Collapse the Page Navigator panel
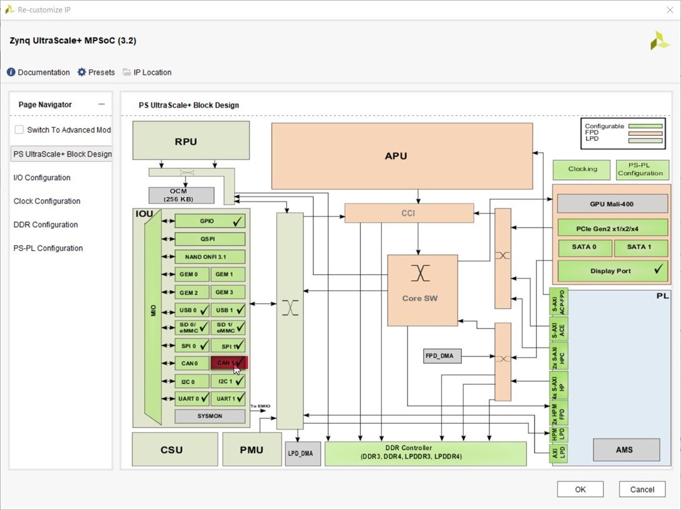This screenshot has height=510, width=681. click(x=102, y=105)
